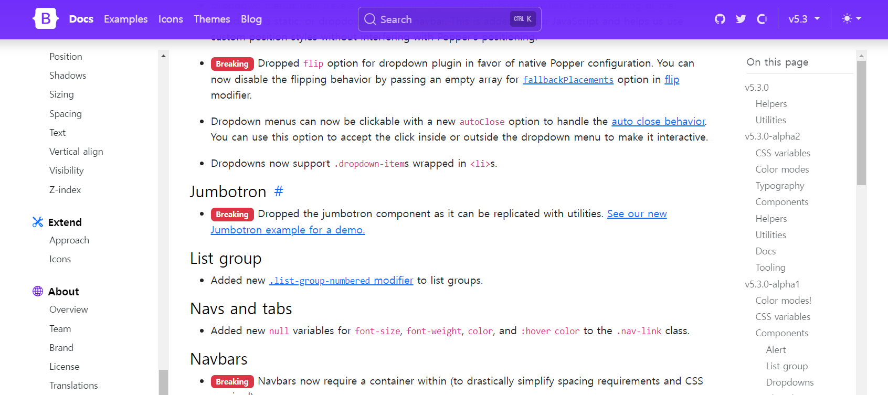This screenshot has width=888, height=395.
Task: Open Overview under About
Action: tap(69, 309)
